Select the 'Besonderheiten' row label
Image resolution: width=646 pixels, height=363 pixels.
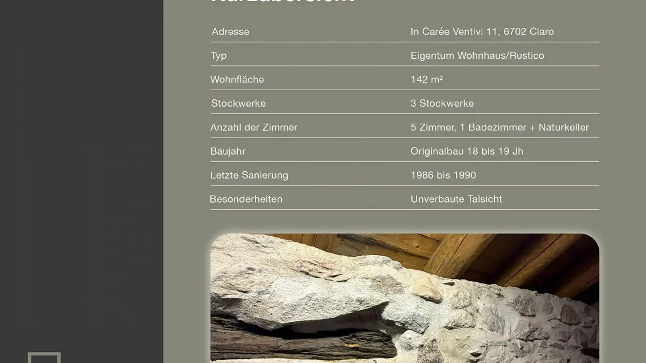(x=246, y=199)
